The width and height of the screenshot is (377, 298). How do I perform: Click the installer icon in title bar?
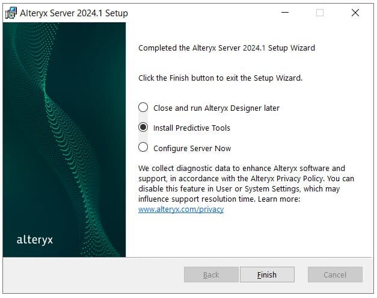coord(11,13)
